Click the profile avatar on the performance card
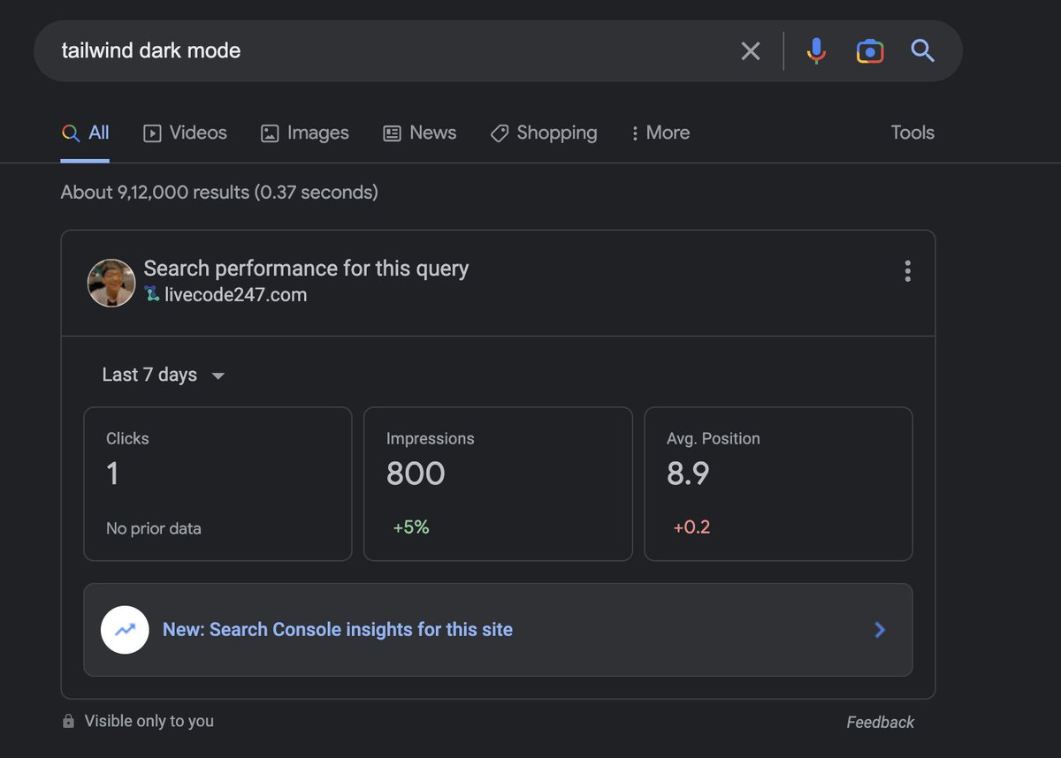Image resolution: width=1061 pixels, height=758 pixels. click(111, 283)
